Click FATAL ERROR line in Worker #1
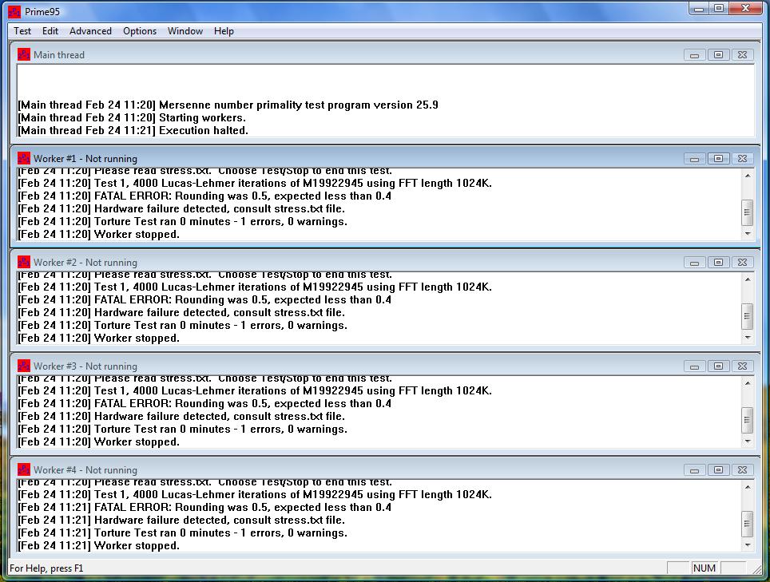This screenshot has height=582, width=770. coord(204,196)
